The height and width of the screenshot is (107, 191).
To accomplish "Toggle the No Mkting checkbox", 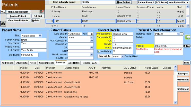I will tap(99, 51).
